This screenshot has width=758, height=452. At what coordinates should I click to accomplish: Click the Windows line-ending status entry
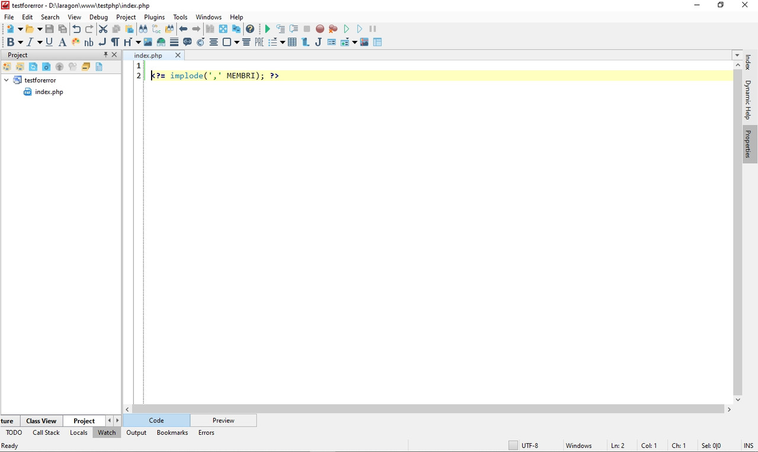(x=579, y=445)
